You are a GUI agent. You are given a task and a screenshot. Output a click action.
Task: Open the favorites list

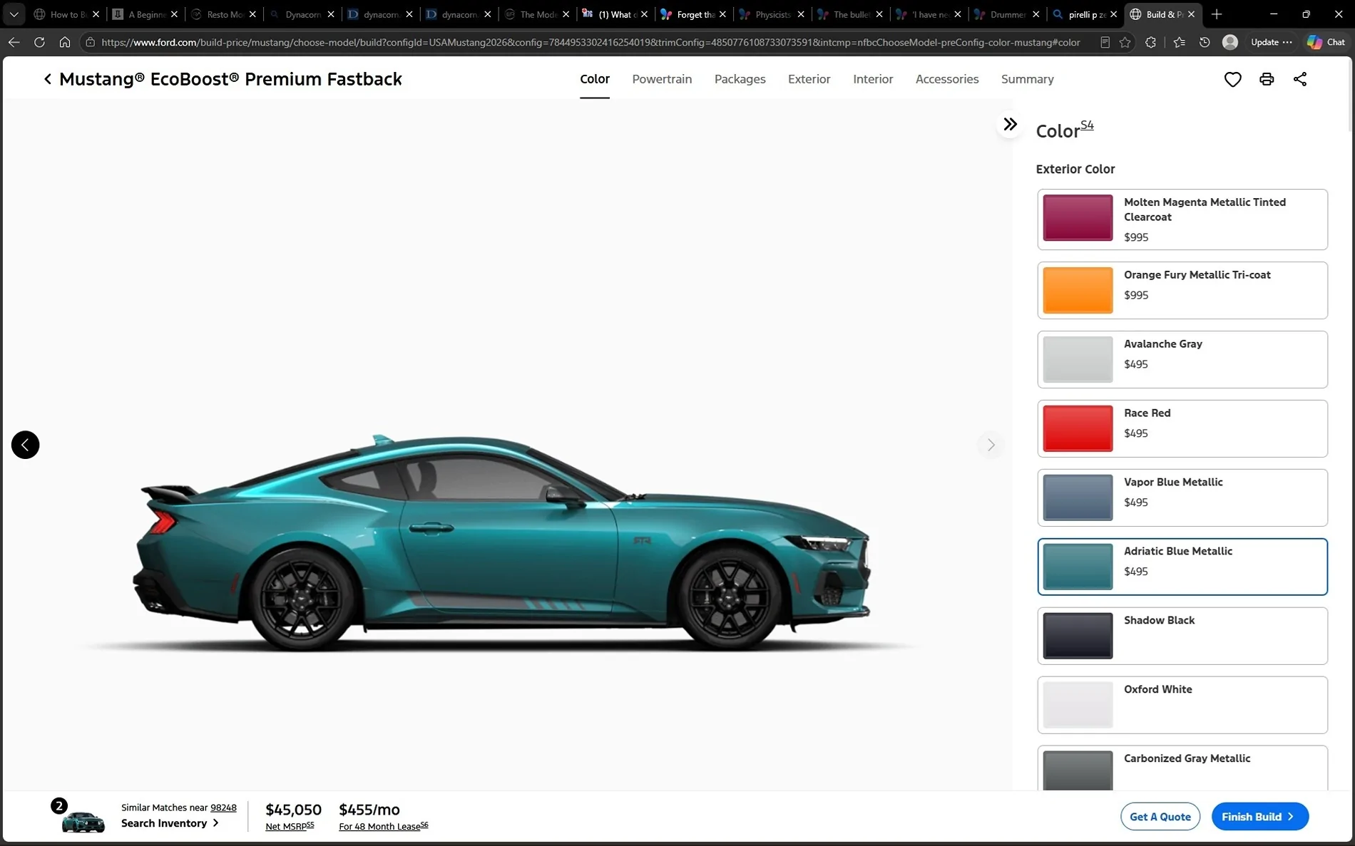click(x=1179, y=42)
